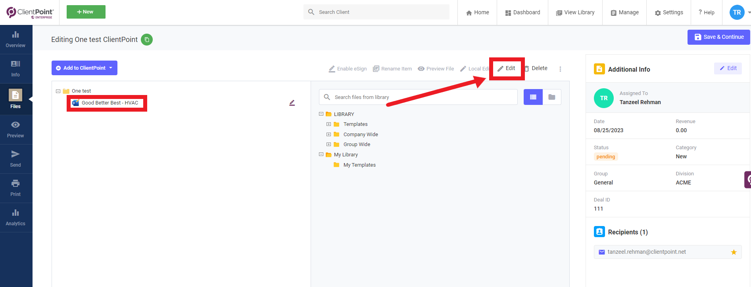751x287 pixels.
Task: Switch library to folder view
Action: click(552, 97)
